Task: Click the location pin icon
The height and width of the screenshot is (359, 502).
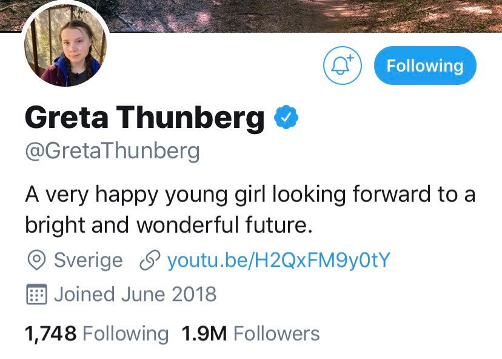Action: point(37,261)
